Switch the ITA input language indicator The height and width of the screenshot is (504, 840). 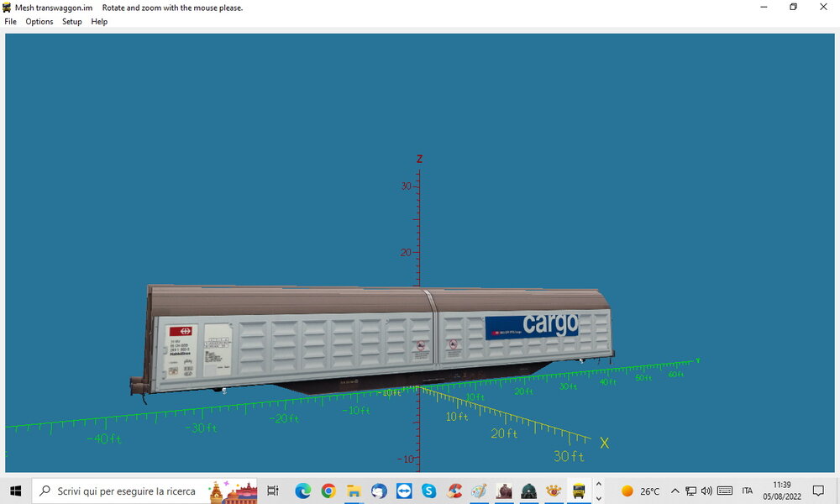click(x=748, y=491)
